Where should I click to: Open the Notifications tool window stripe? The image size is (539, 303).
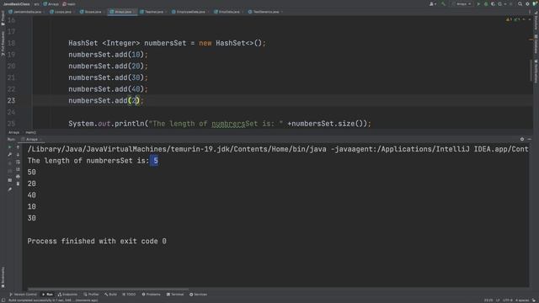pos(536,72)
